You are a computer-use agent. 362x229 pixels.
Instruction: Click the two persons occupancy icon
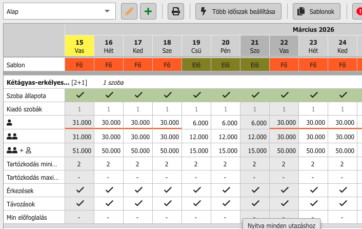pyautogui.click(x=12, y=137)
